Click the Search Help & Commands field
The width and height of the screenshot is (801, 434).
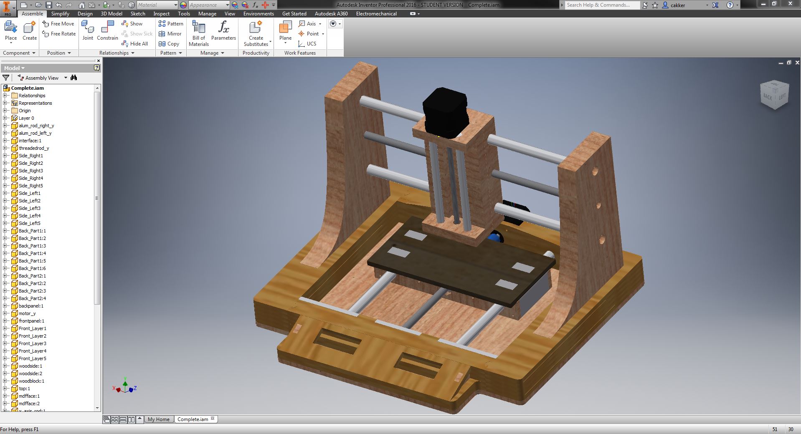[x=602, y=5]
